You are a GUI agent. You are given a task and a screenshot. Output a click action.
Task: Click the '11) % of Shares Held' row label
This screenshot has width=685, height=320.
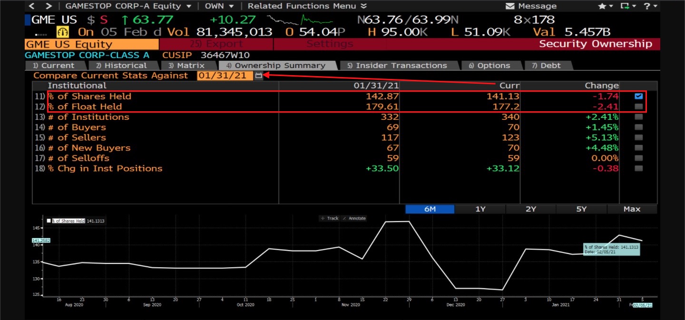click(82, 96)
